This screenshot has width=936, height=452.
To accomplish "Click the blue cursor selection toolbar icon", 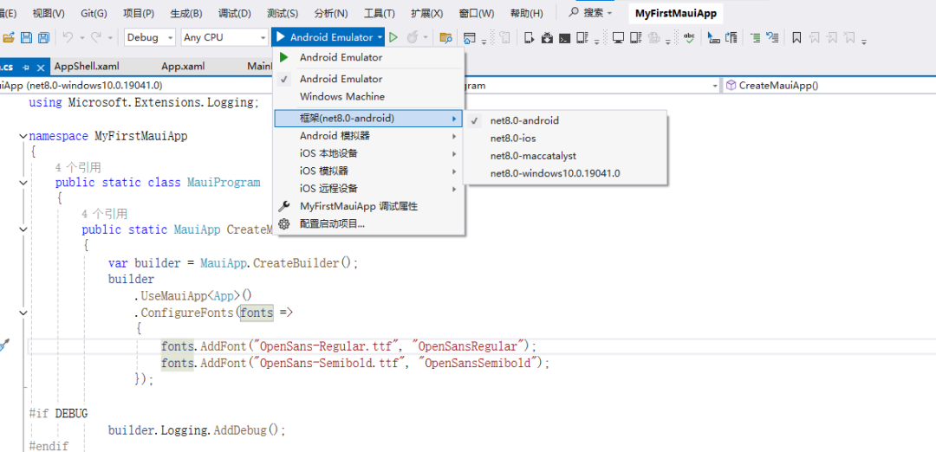I will pyautogui.click(x=712, y=37).
